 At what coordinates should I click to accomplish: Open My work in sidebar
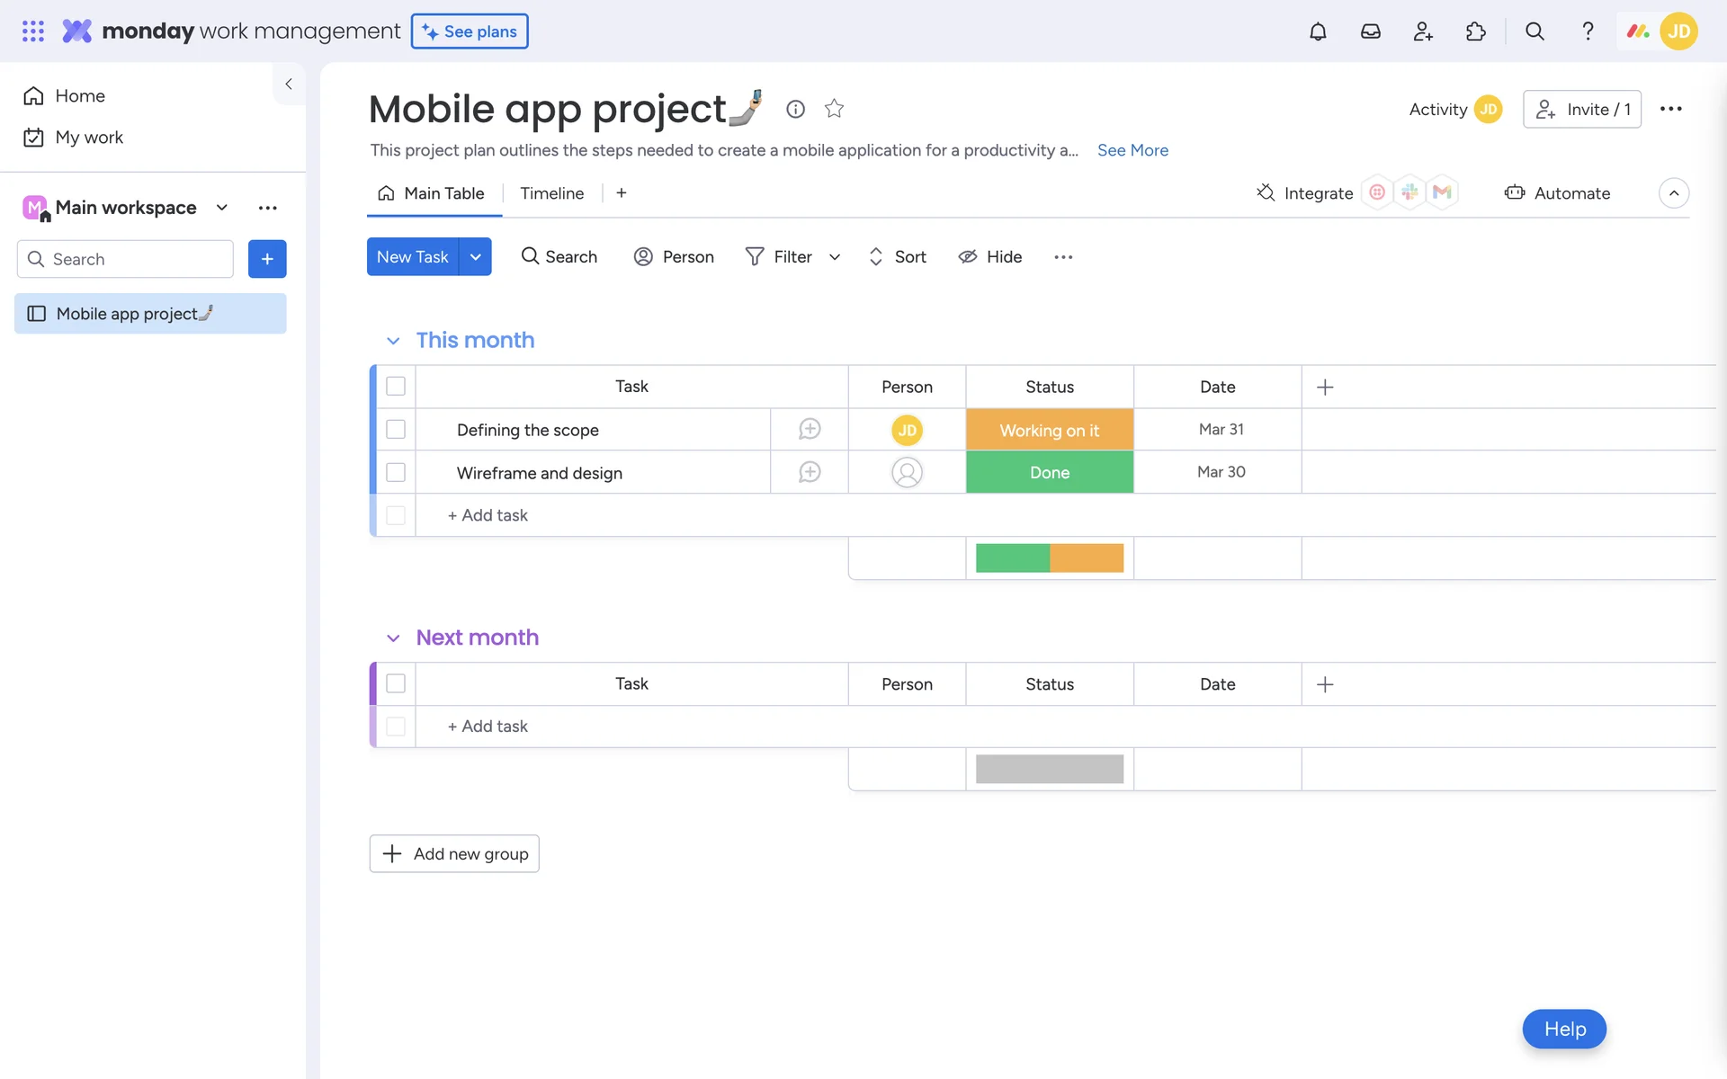(x=88, y=138)
